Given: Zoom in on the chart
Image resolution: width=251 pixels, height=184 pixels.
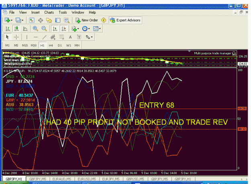Looking at the screenshot, I should [x=35, y=29].
